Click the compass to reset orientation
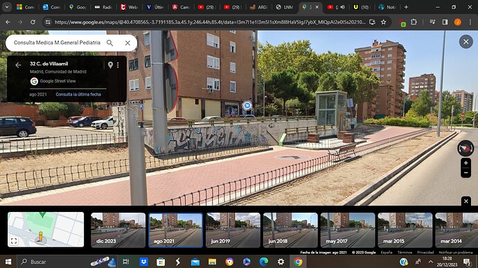The width and height of the screenshot is (478, 268). 466,148
